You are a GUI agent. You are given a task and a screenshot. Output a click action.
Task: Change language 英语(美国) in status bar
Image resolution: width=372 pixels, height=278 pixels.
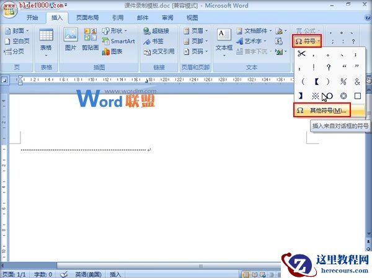[88, 274]
